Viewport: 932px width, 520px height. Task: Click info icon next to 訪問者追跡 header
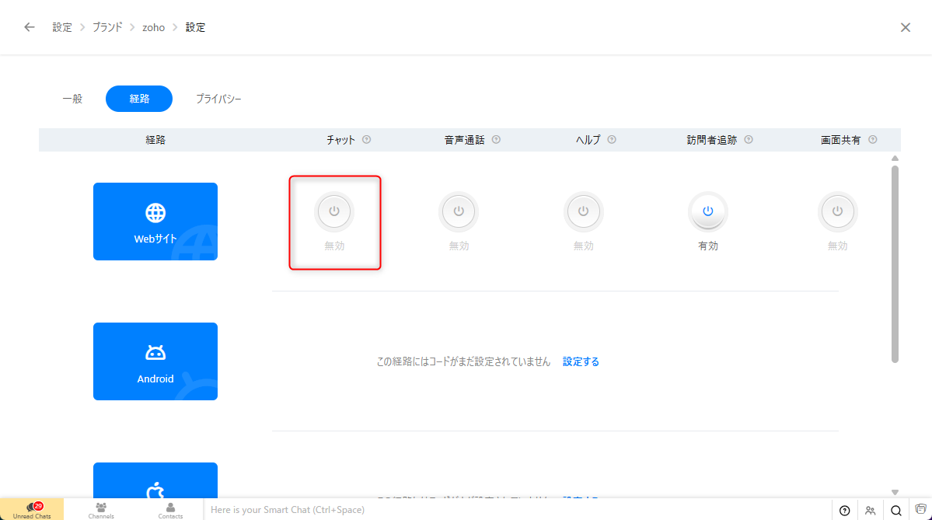(749, 140)
